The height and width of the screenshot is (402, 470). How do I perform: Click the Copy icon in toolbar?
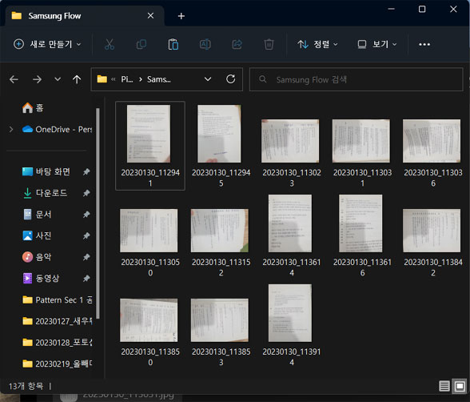(x=141, y=44)
